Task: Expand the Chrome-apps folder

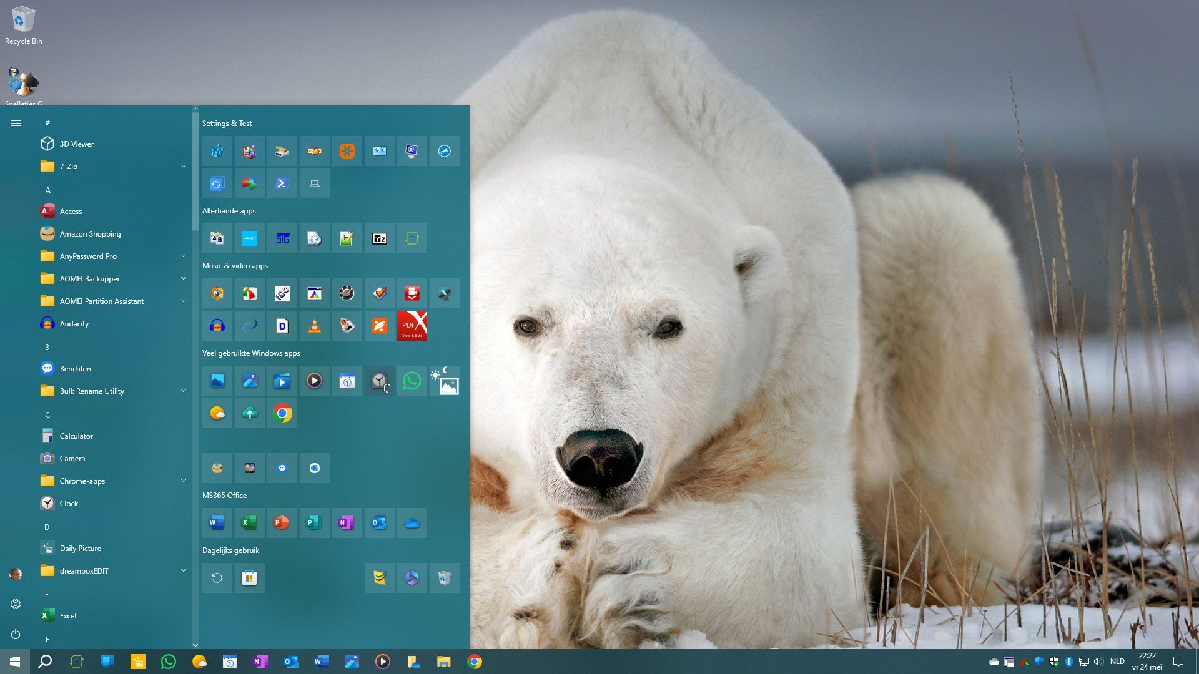Action: (x=183, y=481)
